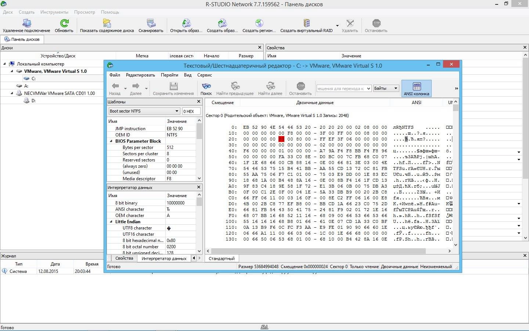This screenshot has height=331, width=529.
Task: Collapse the Local computer tree node
Action: coord(5,64)
